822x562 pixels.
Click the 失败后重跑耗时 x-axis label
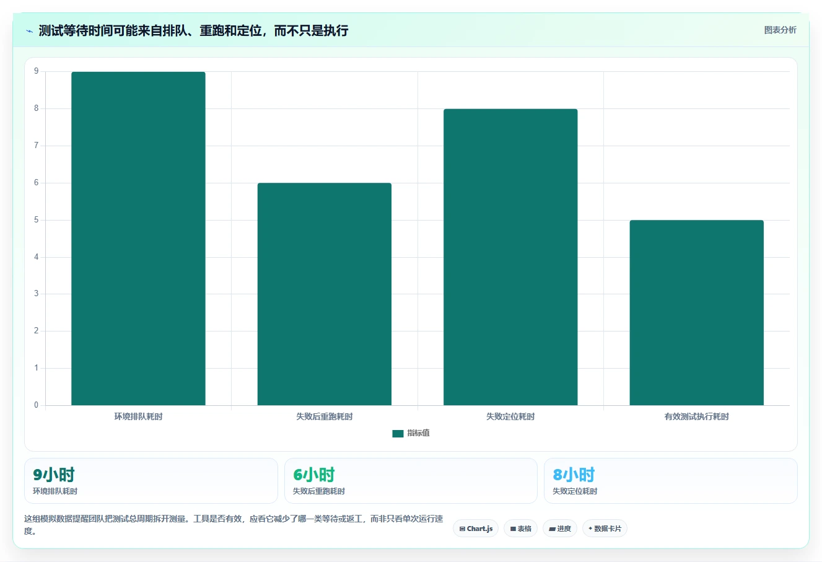click(325, 416)
